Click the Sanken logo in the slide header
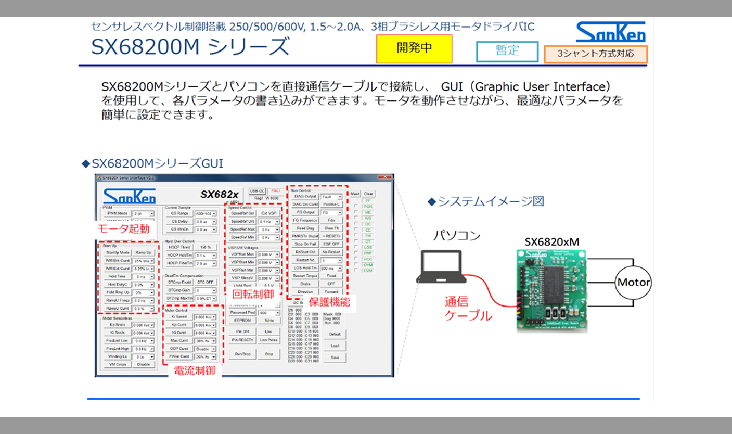732x434 pixels. click(610, 32)
